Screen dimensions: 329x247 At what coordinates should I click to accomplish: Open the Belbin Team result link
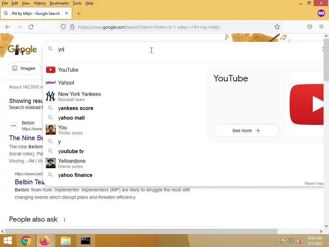tap(30, 182)
